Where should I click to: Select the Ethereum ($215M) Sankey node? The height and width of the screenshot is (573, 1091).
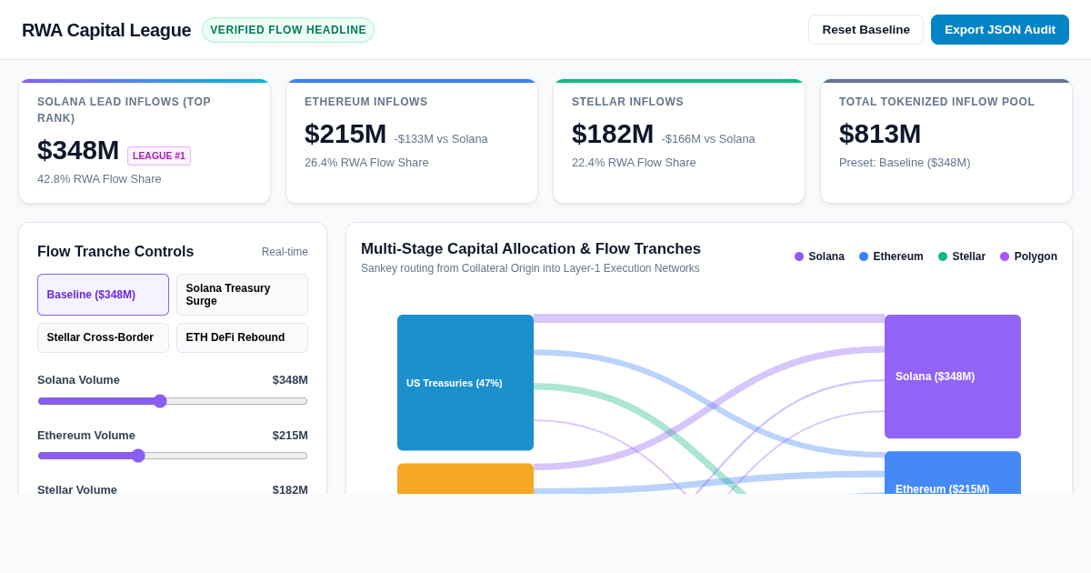(x=953, y=473)
